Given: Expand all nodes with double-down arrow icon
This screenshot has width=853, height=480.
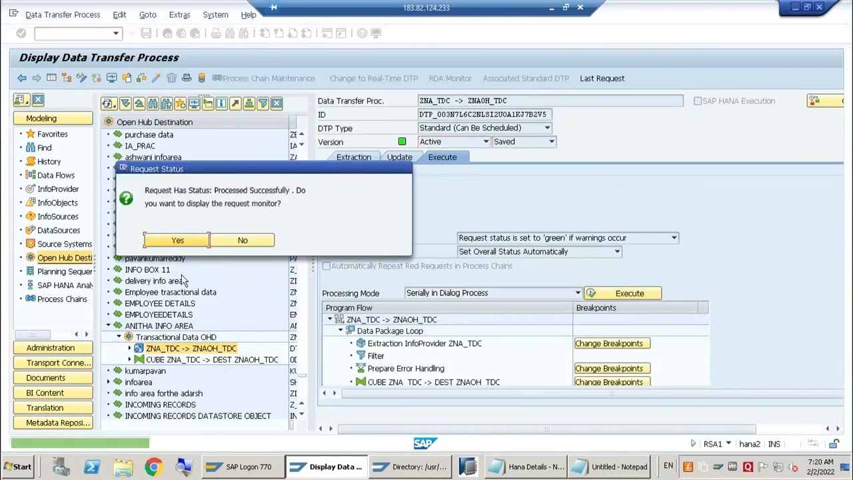Looking at the screenshot, I should (x=125, y=103).
